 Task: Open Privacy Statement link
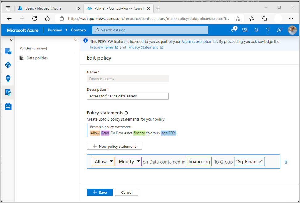[146, 47]
